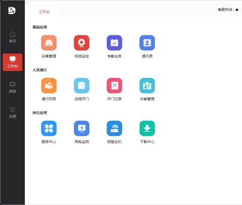The width and height of the screenshot is (242, 205).
Task: Open the 远程开门 door icon
Action: pyautogui.click(x=82, y=85)
